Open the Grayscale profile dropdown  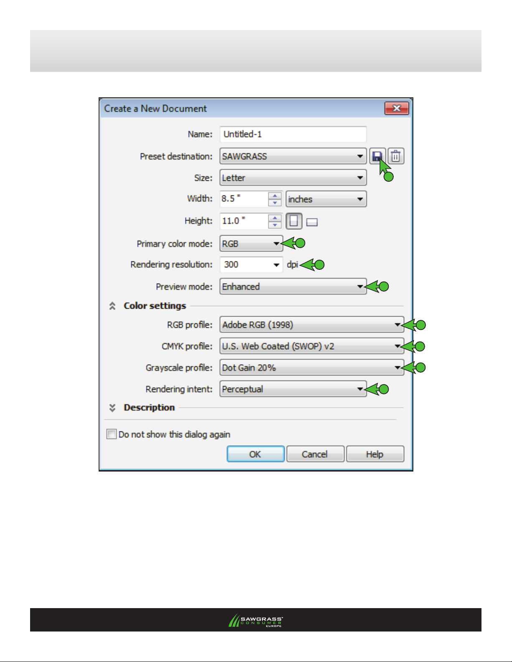(x=312, y=368)
